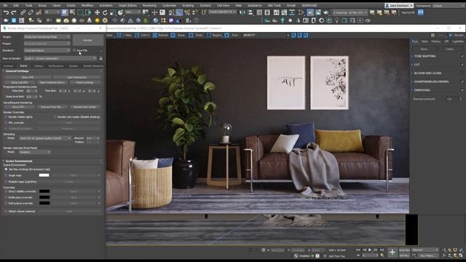Play the animation in timeline controls
The height and width of the screenshot is (262, 466).
click(x=370, y=250)
